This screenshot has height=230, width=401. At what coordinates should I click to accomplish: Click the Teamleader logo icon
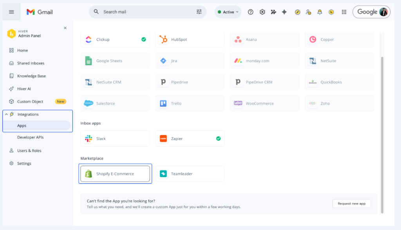(x=163, y=174)
